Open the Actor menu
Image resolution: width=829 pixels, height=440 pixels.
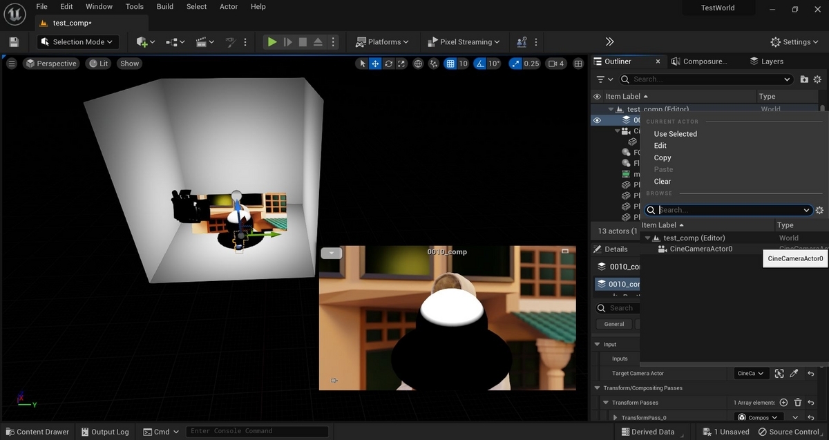point(229,6)
